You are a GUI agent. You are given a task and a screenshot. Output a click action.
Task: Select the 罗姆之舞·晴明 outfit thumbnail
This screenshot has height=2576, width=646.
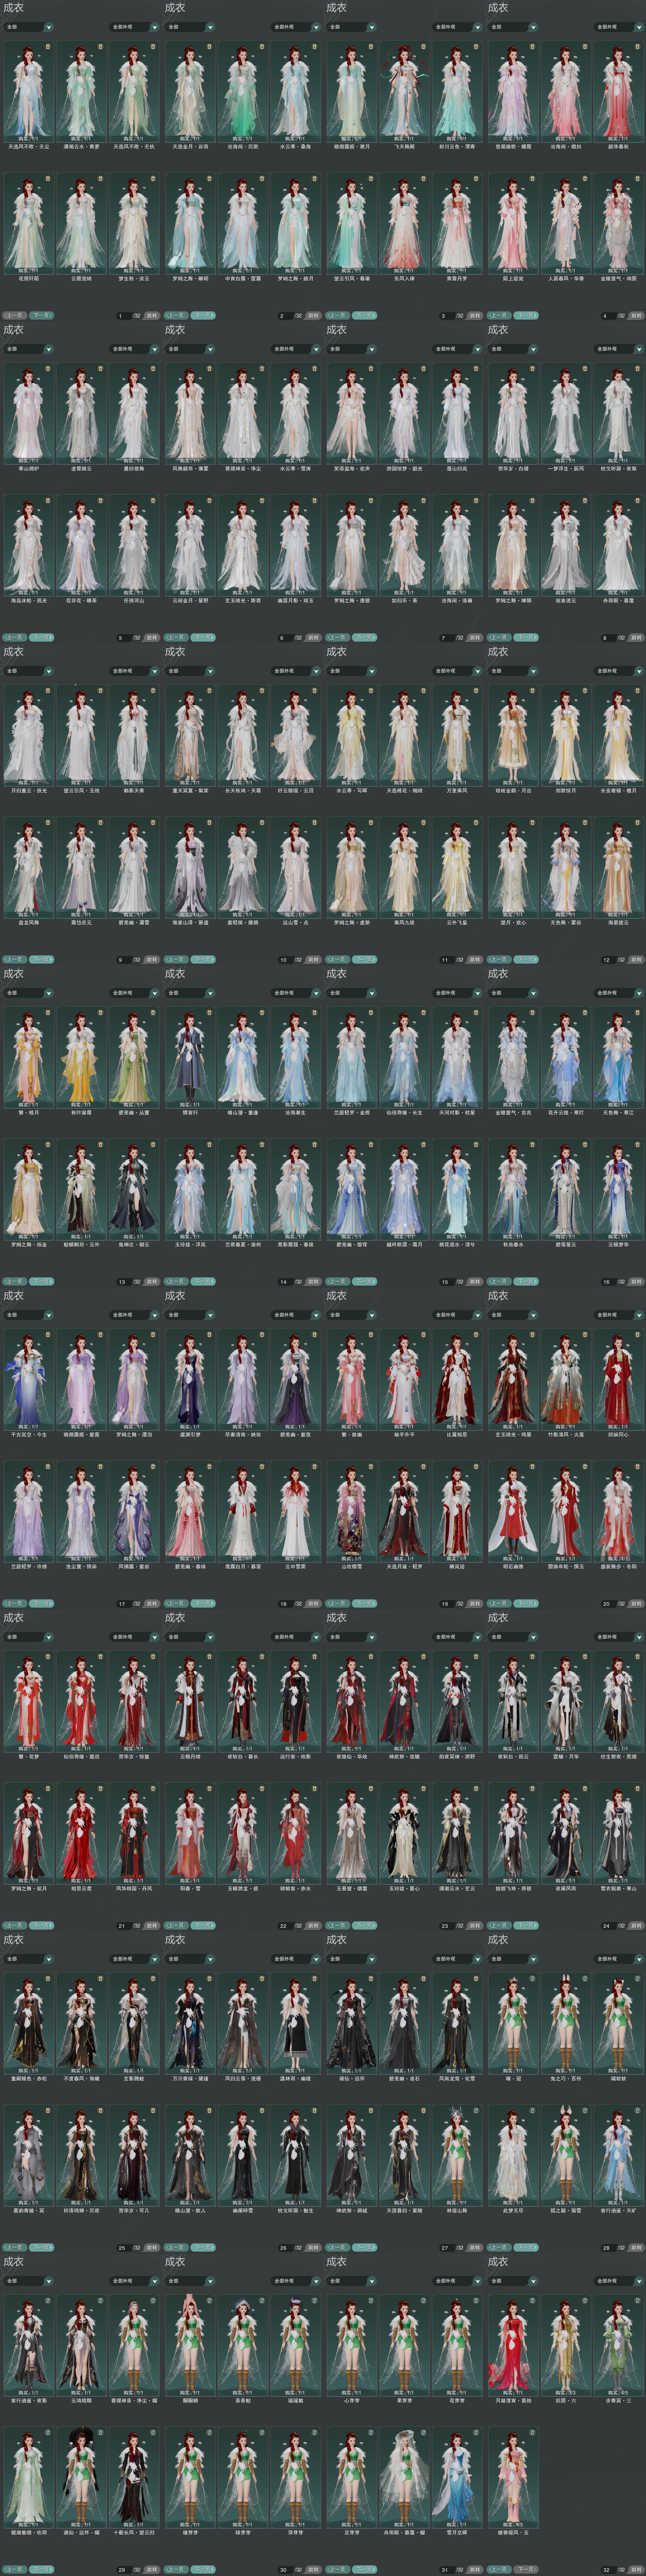click(190, 223)
